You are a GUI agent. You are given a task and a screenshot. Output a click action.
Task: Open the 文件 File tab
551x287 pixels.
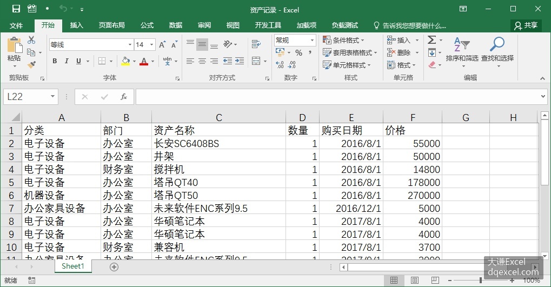16,25
